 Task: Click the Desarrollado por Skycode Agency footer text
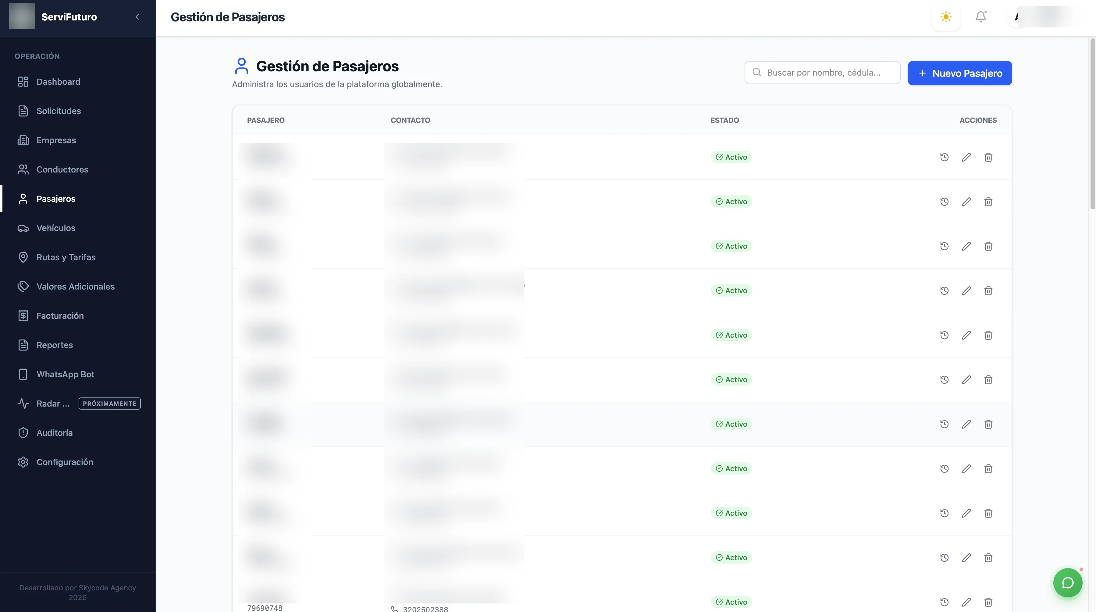pos(77,592)
